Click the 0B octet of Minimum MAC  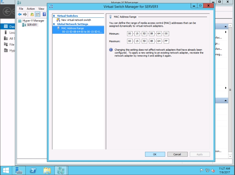152,34
